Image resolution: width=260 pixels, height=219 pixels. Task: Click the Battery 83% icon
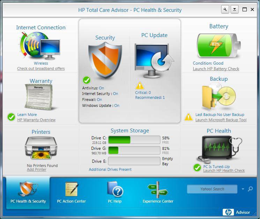coord(218,46)
